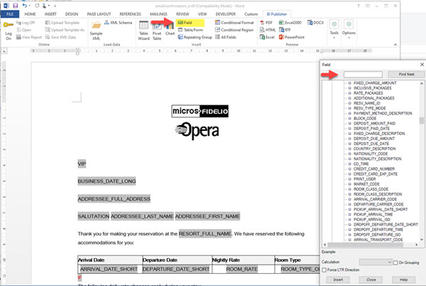426x286 pixels.
Task: Click RESORT_FULL_NAME field in document
Action: [x=205, y=234]
